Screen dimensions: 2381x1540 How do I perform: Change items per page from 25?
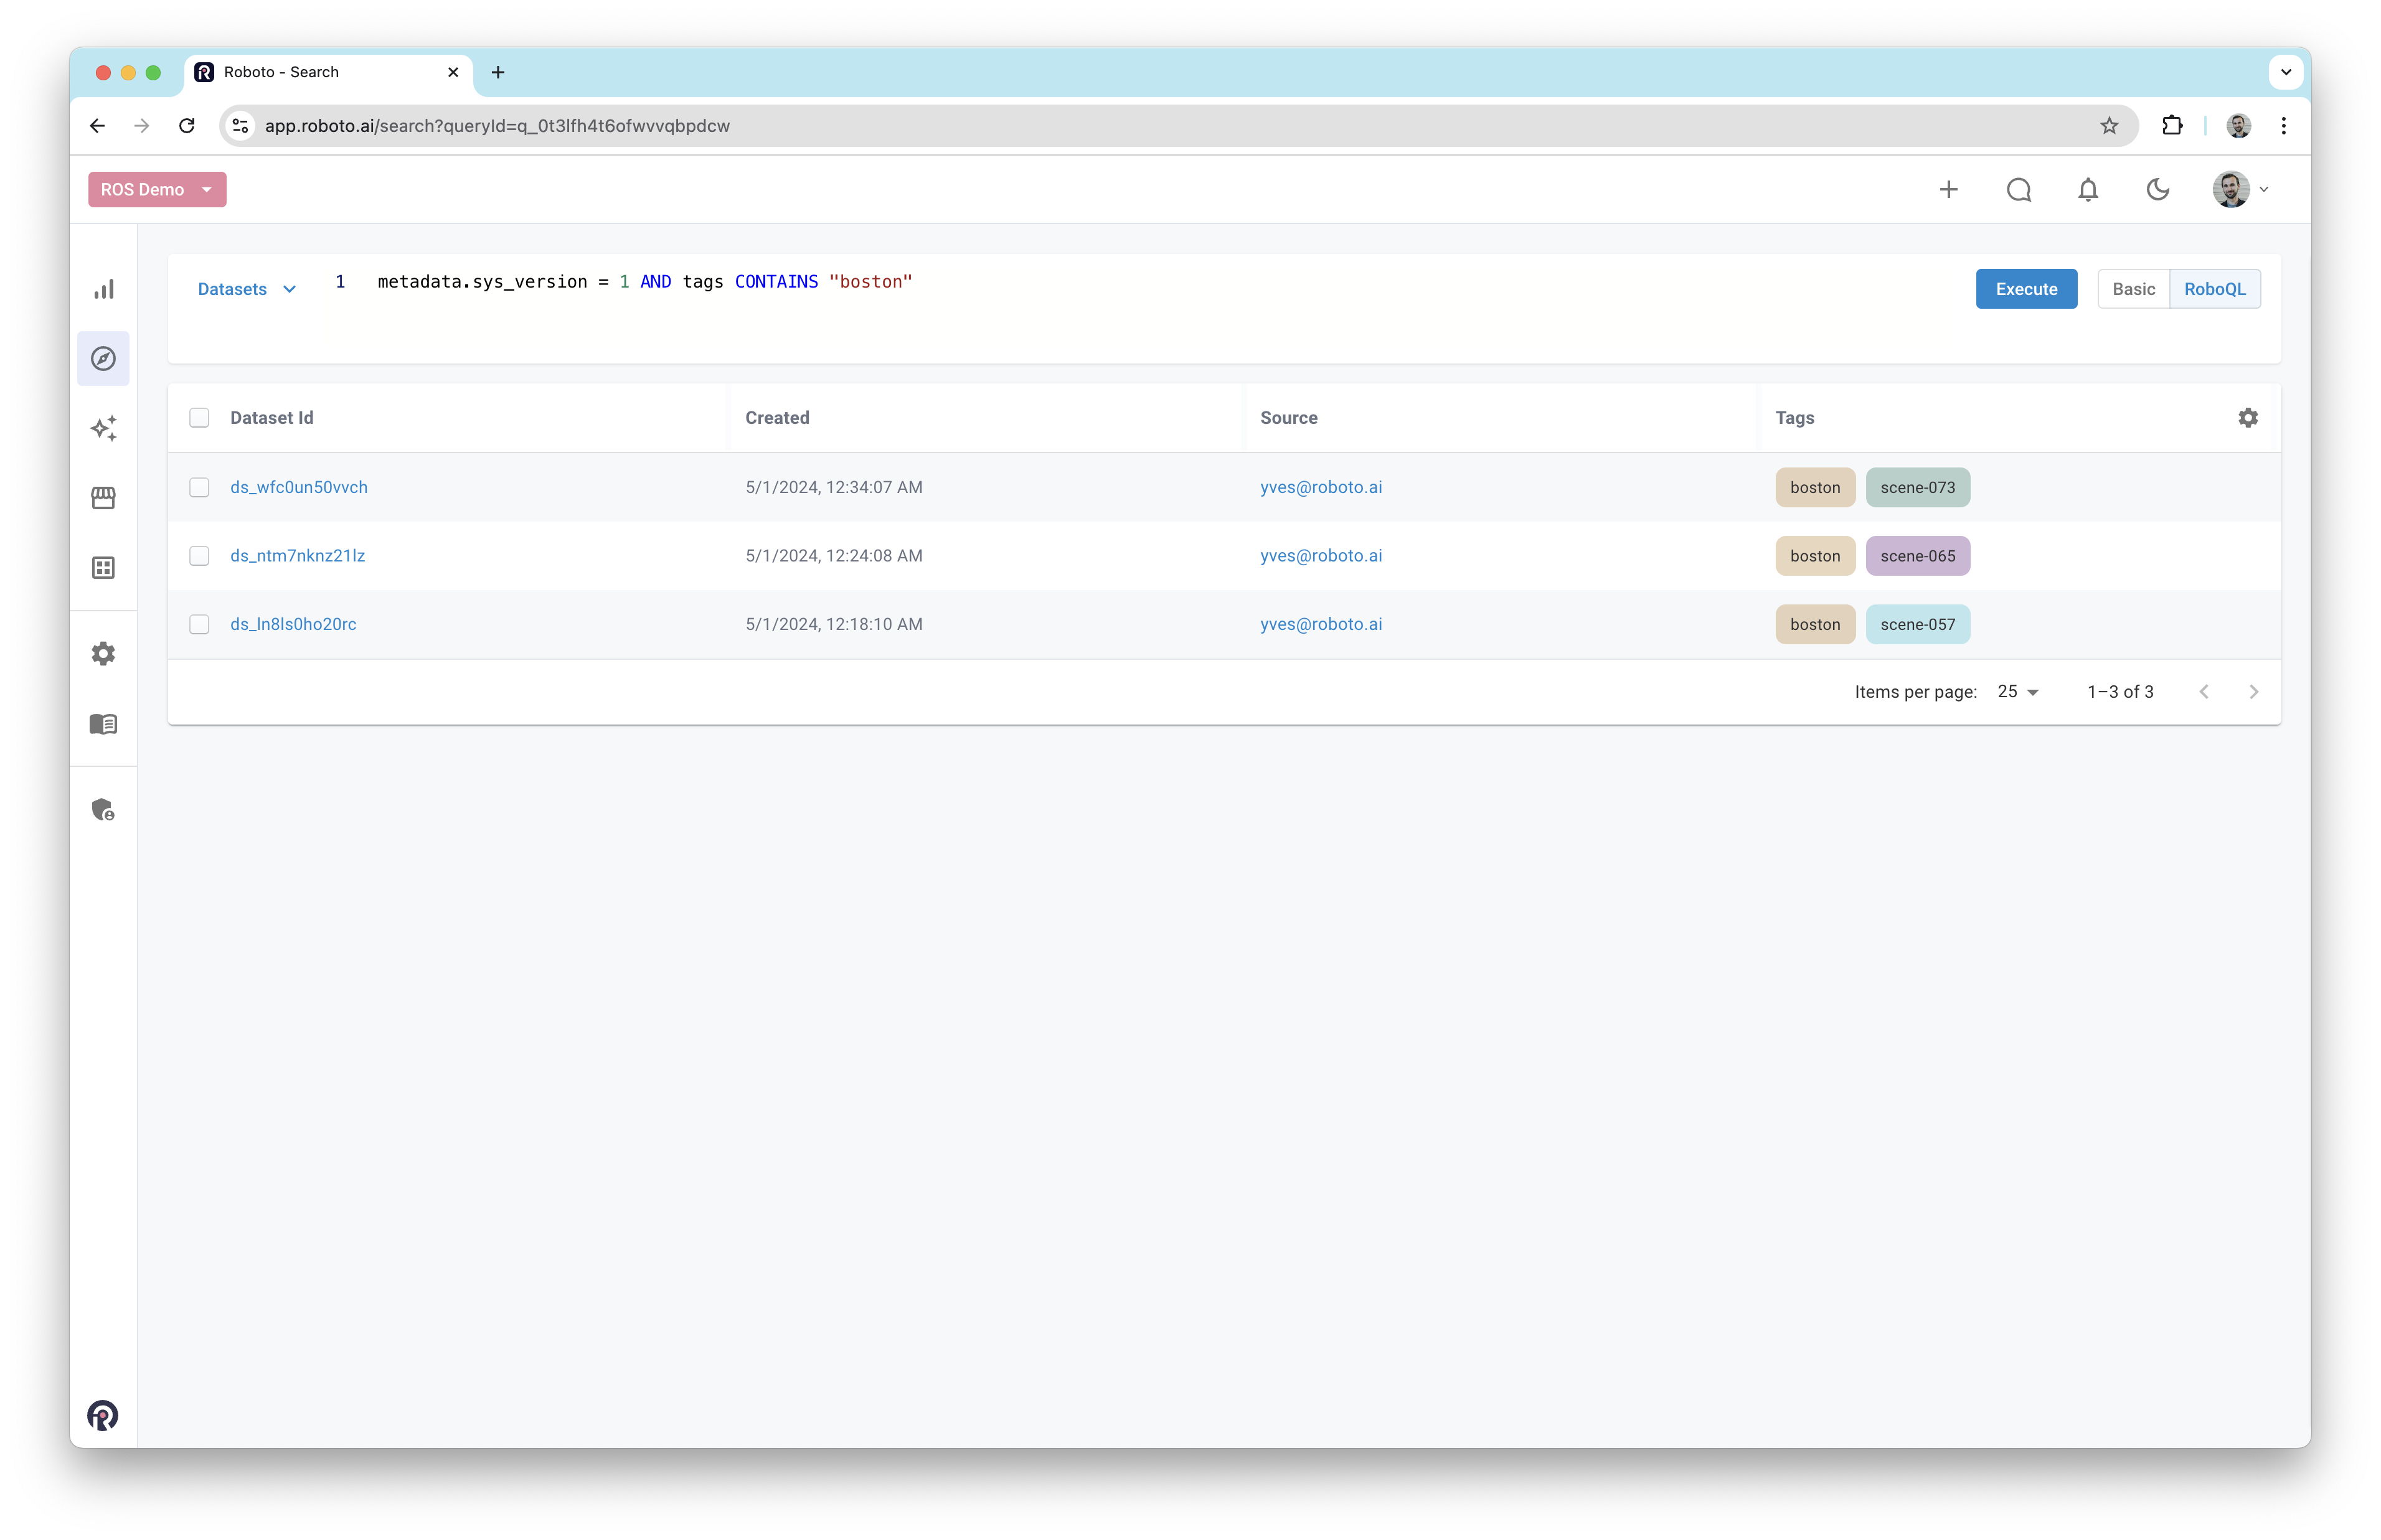coord(2017,692)
